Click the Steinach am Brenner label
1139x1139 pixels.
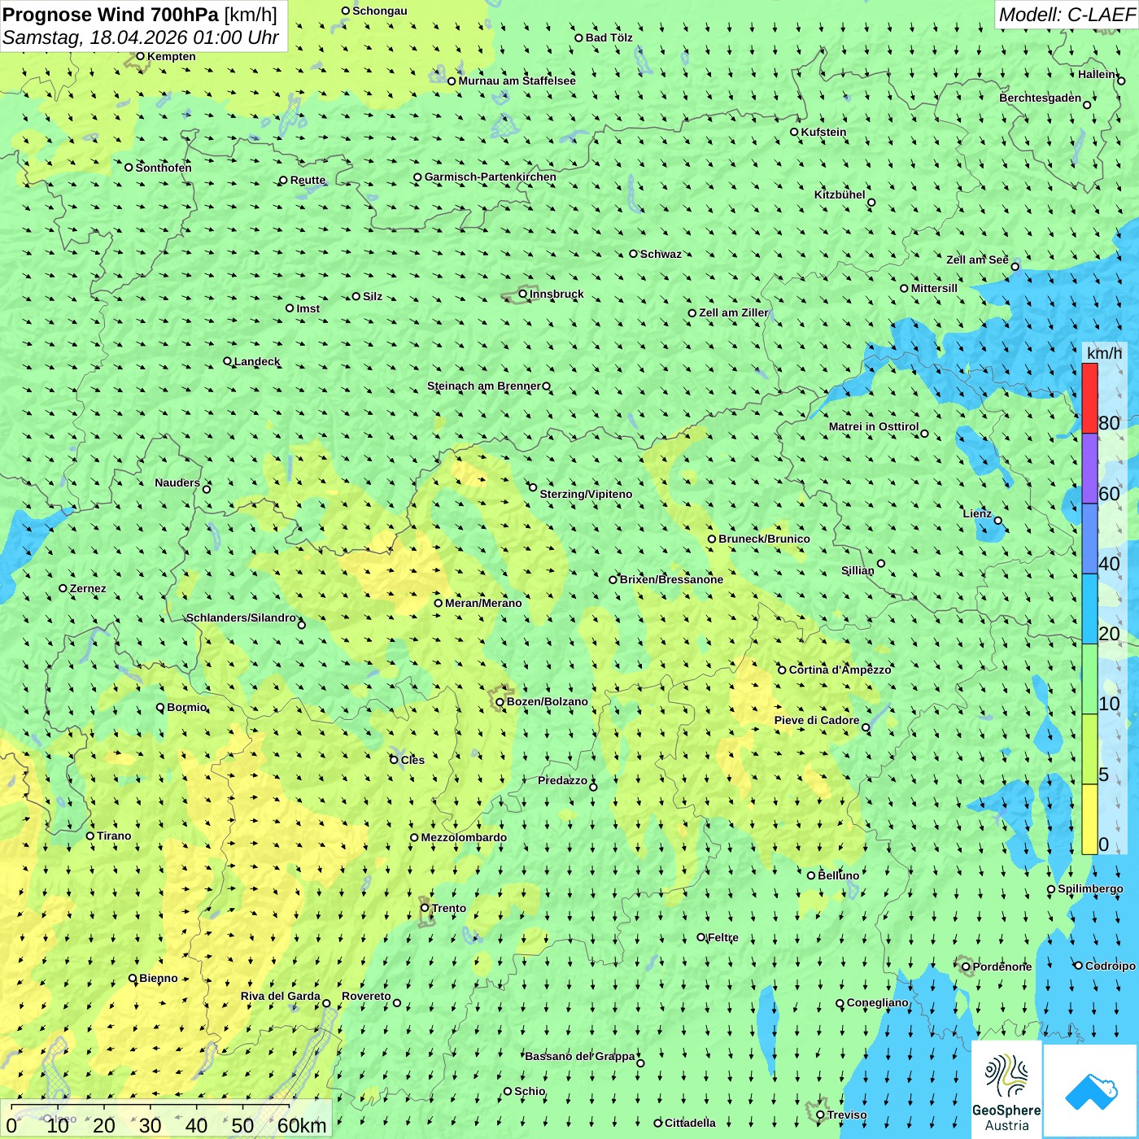click(x=484, y=386)
